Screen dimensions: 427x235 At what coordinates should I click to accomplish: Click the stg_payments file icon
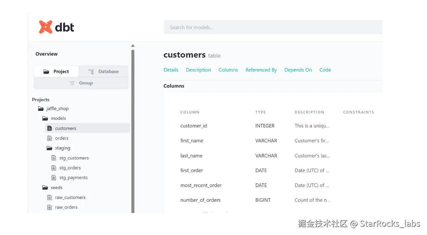(54, 178)
